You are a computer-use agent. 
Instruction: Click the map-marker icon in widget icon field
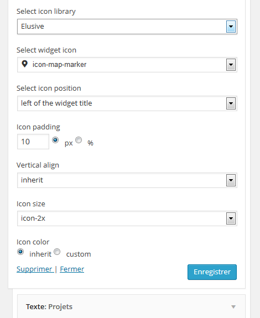click(x=24, y=64)
